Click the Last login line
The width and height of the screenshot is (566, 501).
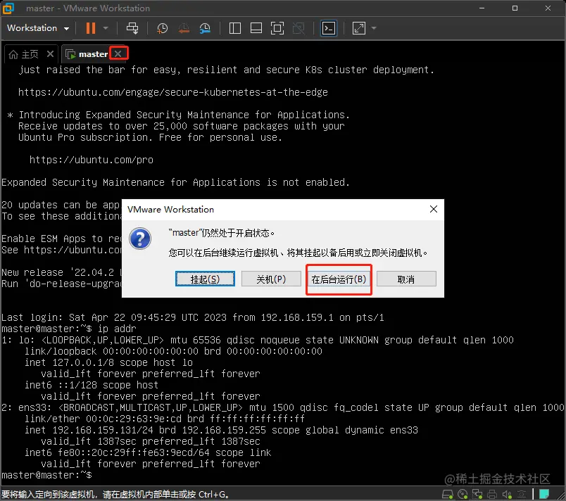coord(193,317)
